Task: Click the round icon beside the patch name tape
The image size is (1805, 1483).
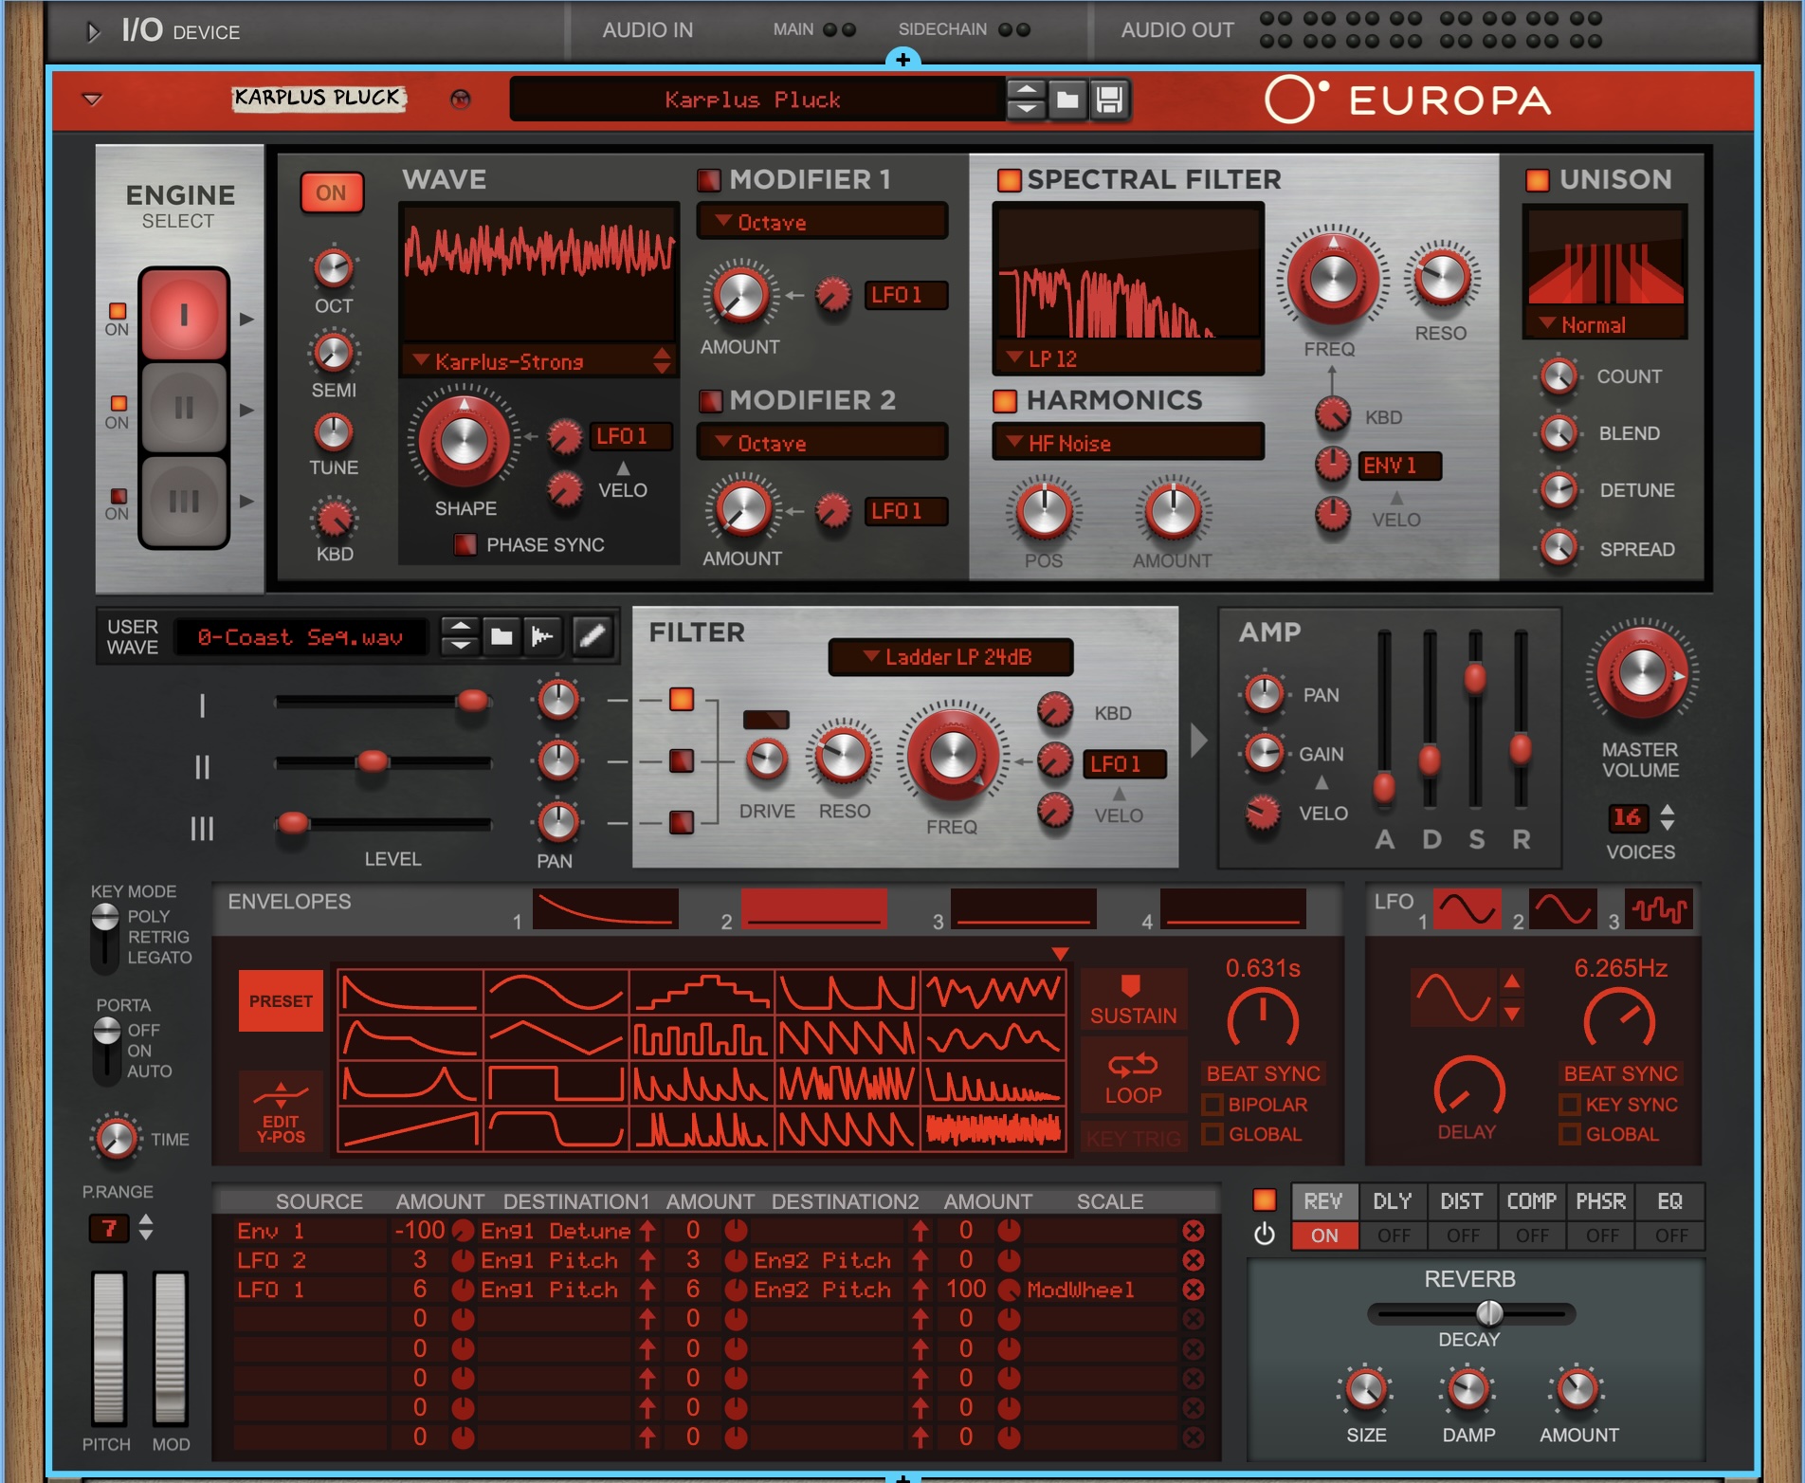Action: pos(461,99)
